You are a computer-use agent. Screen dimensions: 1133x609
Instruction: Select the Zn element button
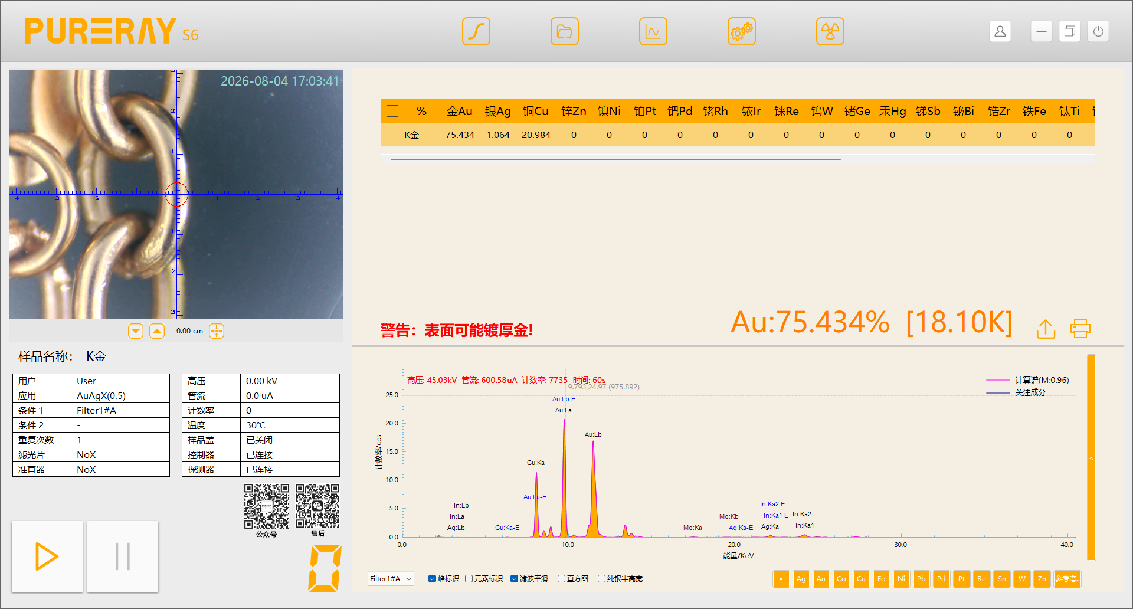(x=1042, y=579)
